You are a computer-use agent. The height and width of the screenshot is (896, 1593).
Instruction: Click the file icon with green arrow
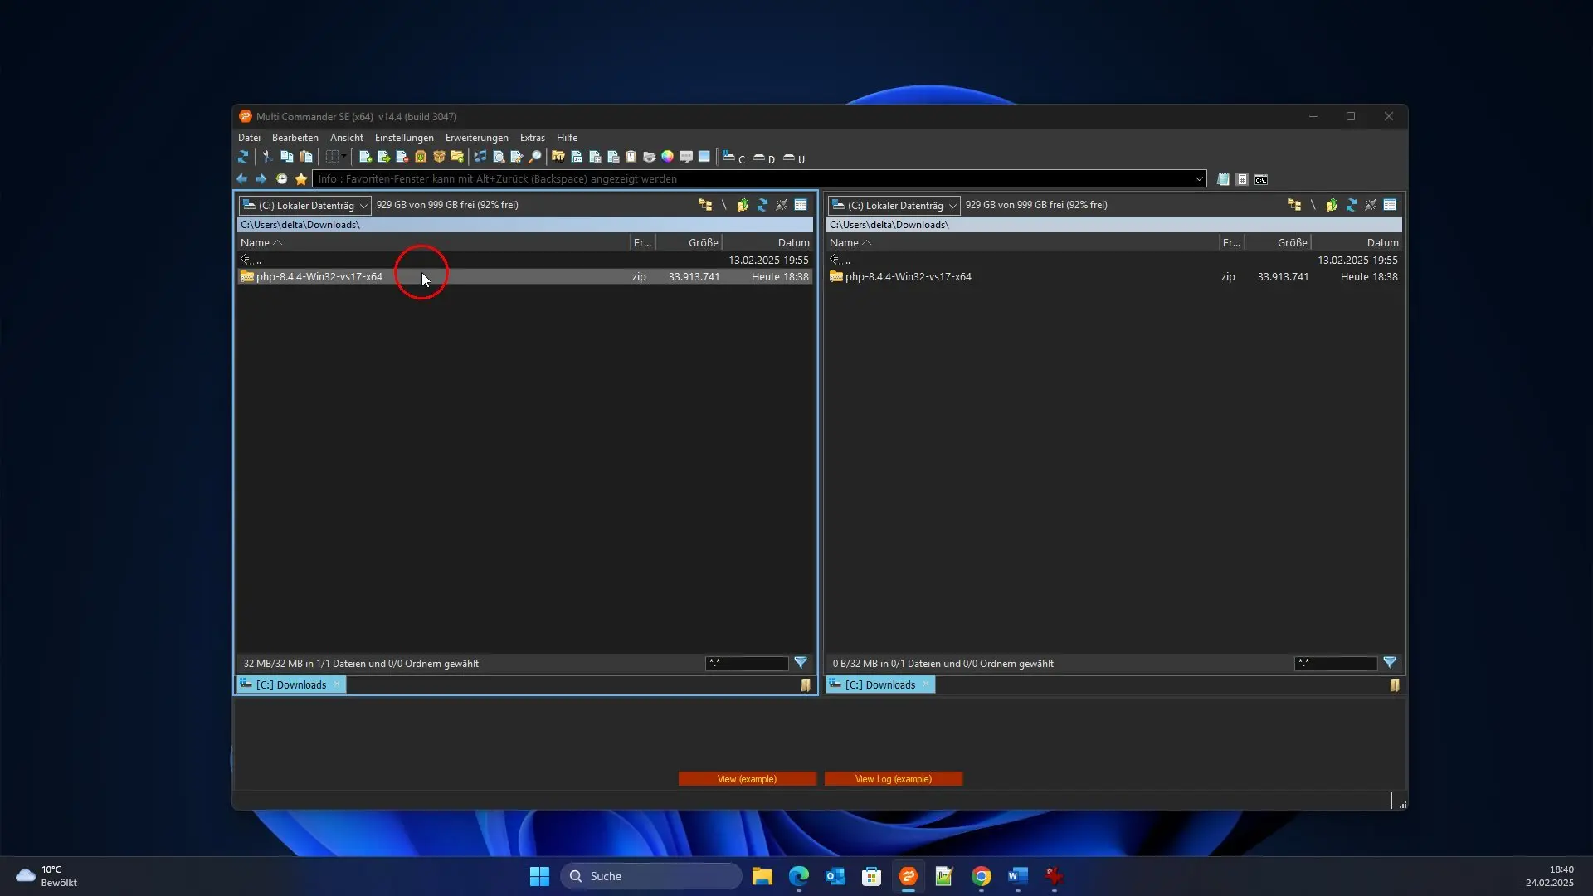383,157
